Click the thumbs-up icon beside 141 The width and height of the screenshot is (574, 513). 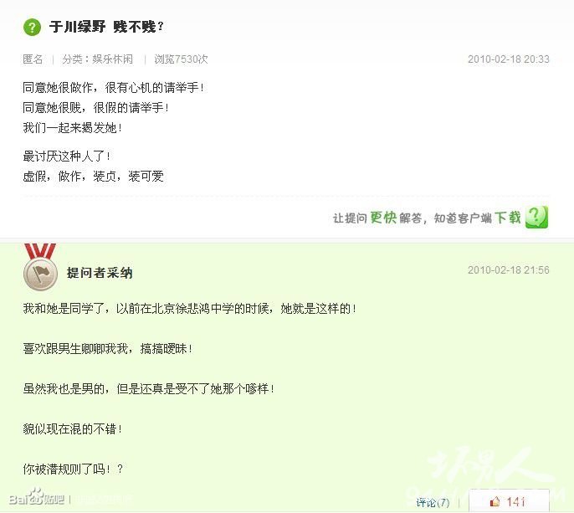click(495, 501)
